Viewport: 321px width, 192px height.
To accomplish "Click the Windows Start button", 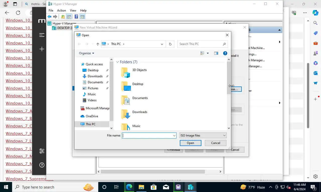I will click(6, 187).
